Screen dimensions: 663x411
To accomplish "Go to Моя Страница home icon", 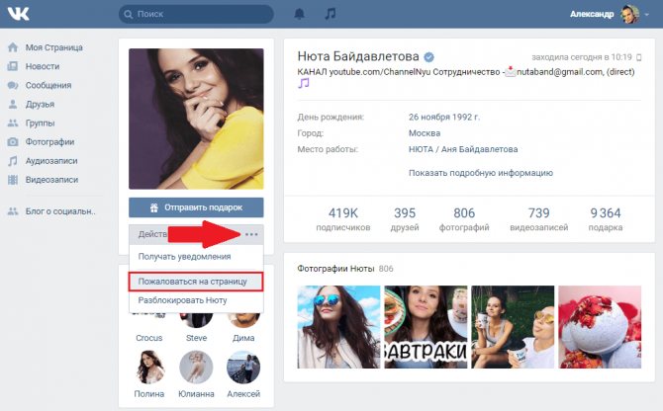I will click(13, 47).
